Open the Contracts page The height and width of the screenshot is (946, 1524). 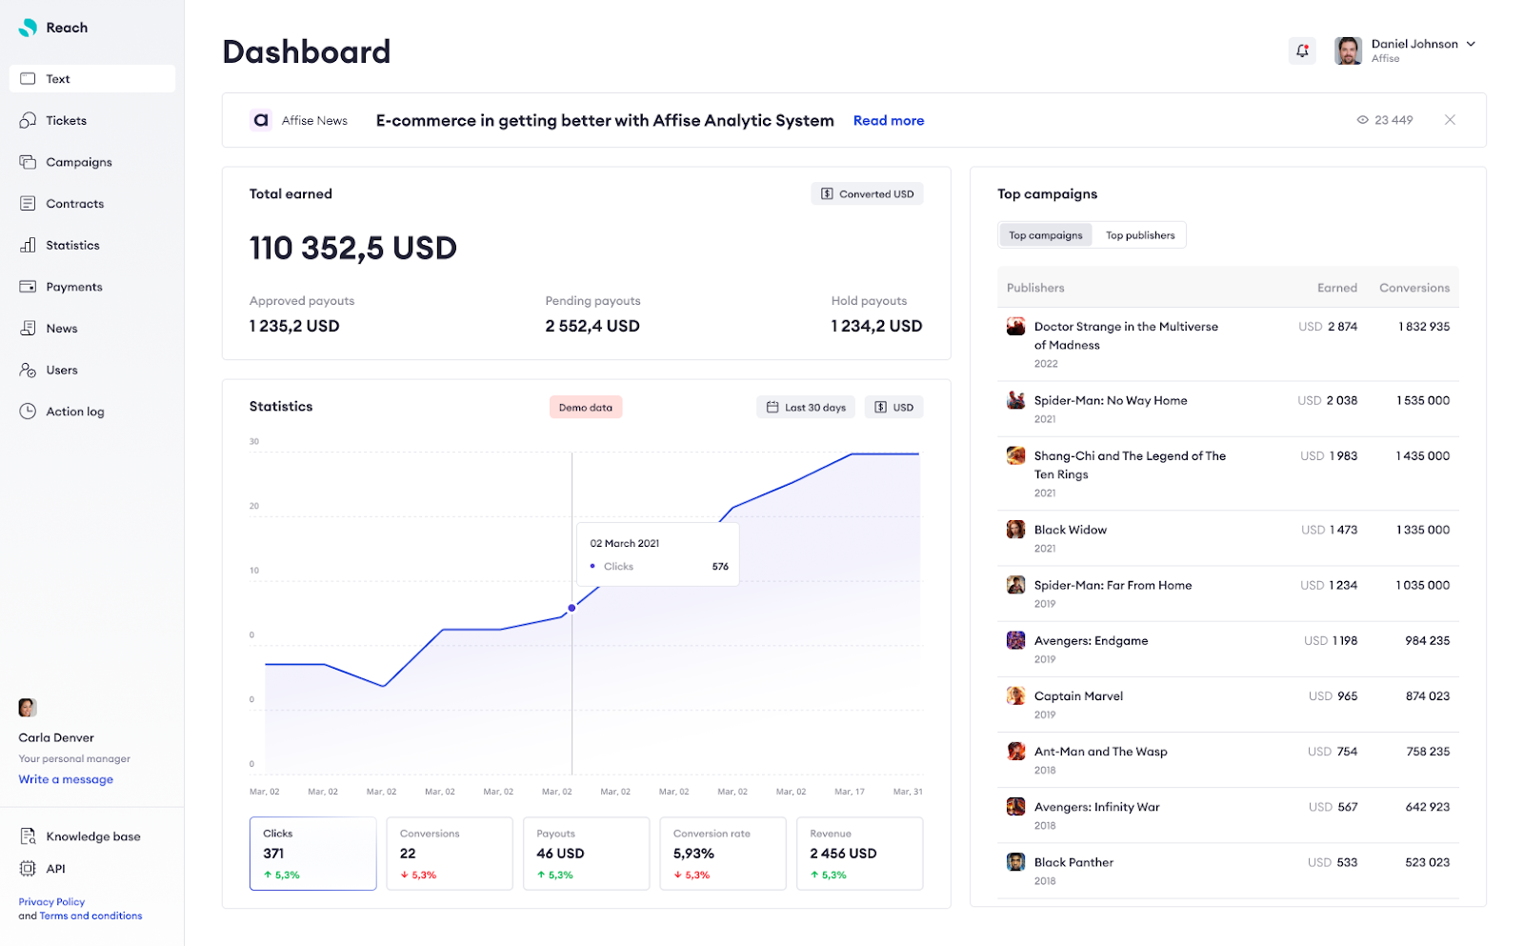coord(74,203)
